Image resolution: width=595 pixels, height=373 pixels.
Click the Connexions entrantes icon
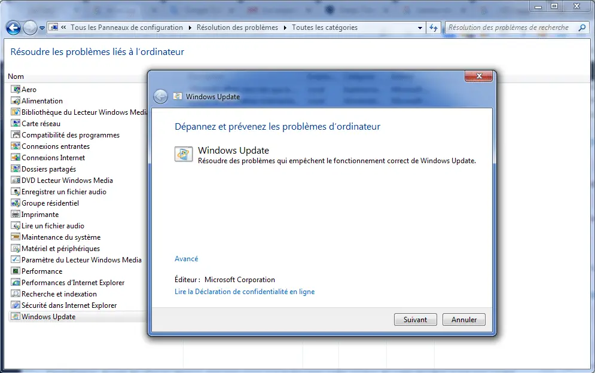point(16,146)
